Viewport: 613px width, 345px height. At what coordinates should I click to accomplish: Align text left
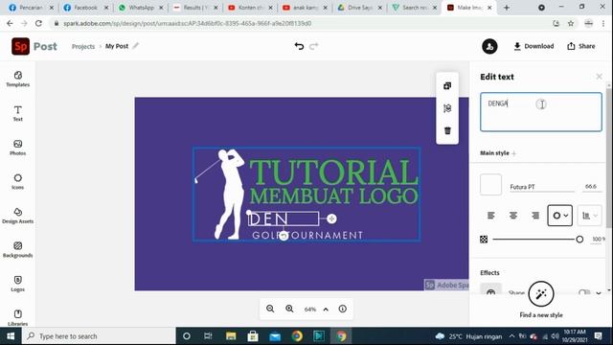click(491, 215)
